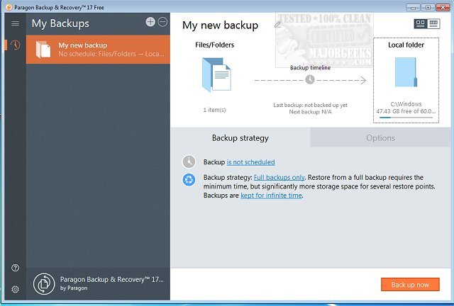Click the 'is not scheduled' link
The width and height of the screenshot is (454, 306).
(250, 162)
